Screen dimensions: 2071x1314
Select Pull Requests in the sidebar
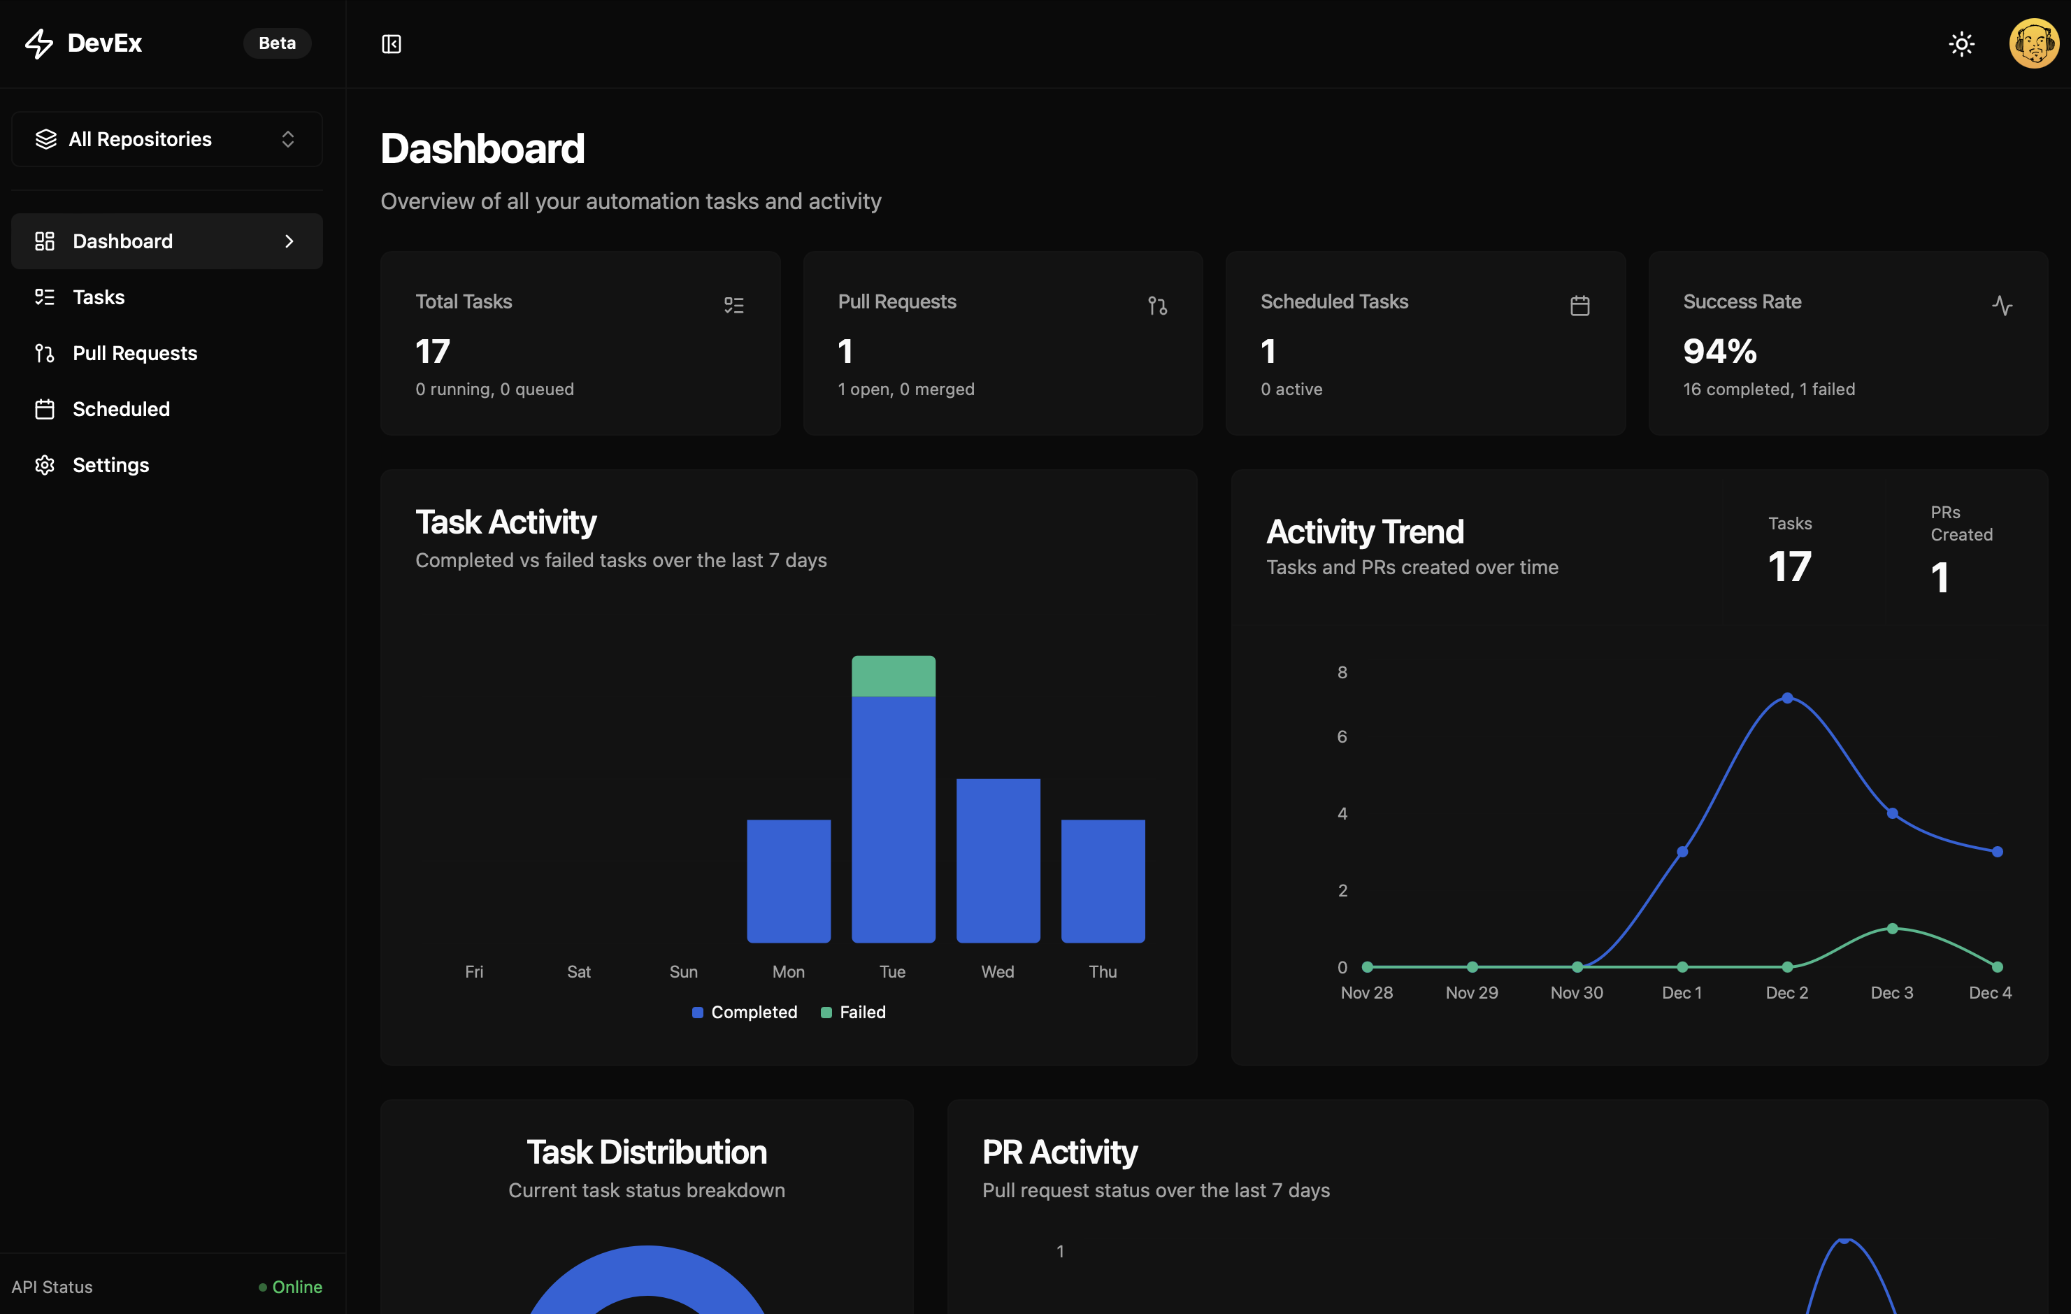(x=134, y=352)
